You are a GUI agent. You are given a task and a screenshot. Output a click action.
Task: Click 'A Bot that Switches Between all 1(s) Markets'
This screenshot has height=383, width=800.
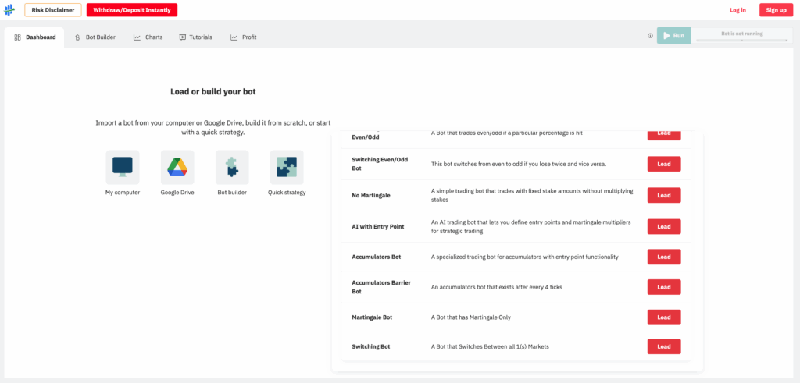(490, 347)
